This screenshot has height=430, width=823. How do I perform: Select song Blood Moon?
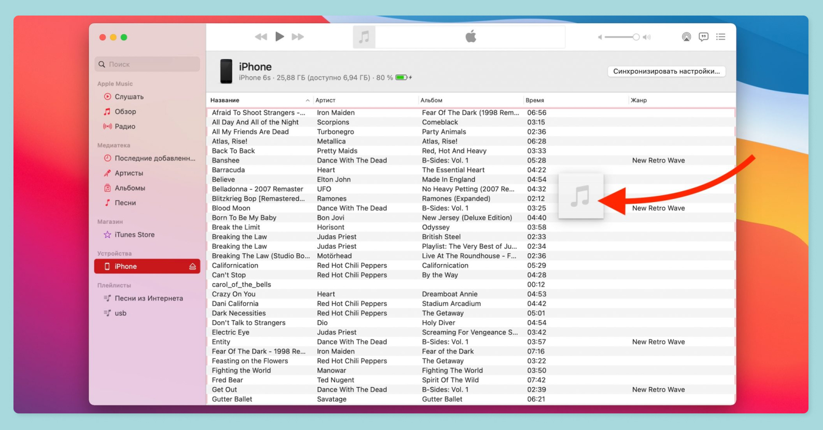[x=231, y=208]
